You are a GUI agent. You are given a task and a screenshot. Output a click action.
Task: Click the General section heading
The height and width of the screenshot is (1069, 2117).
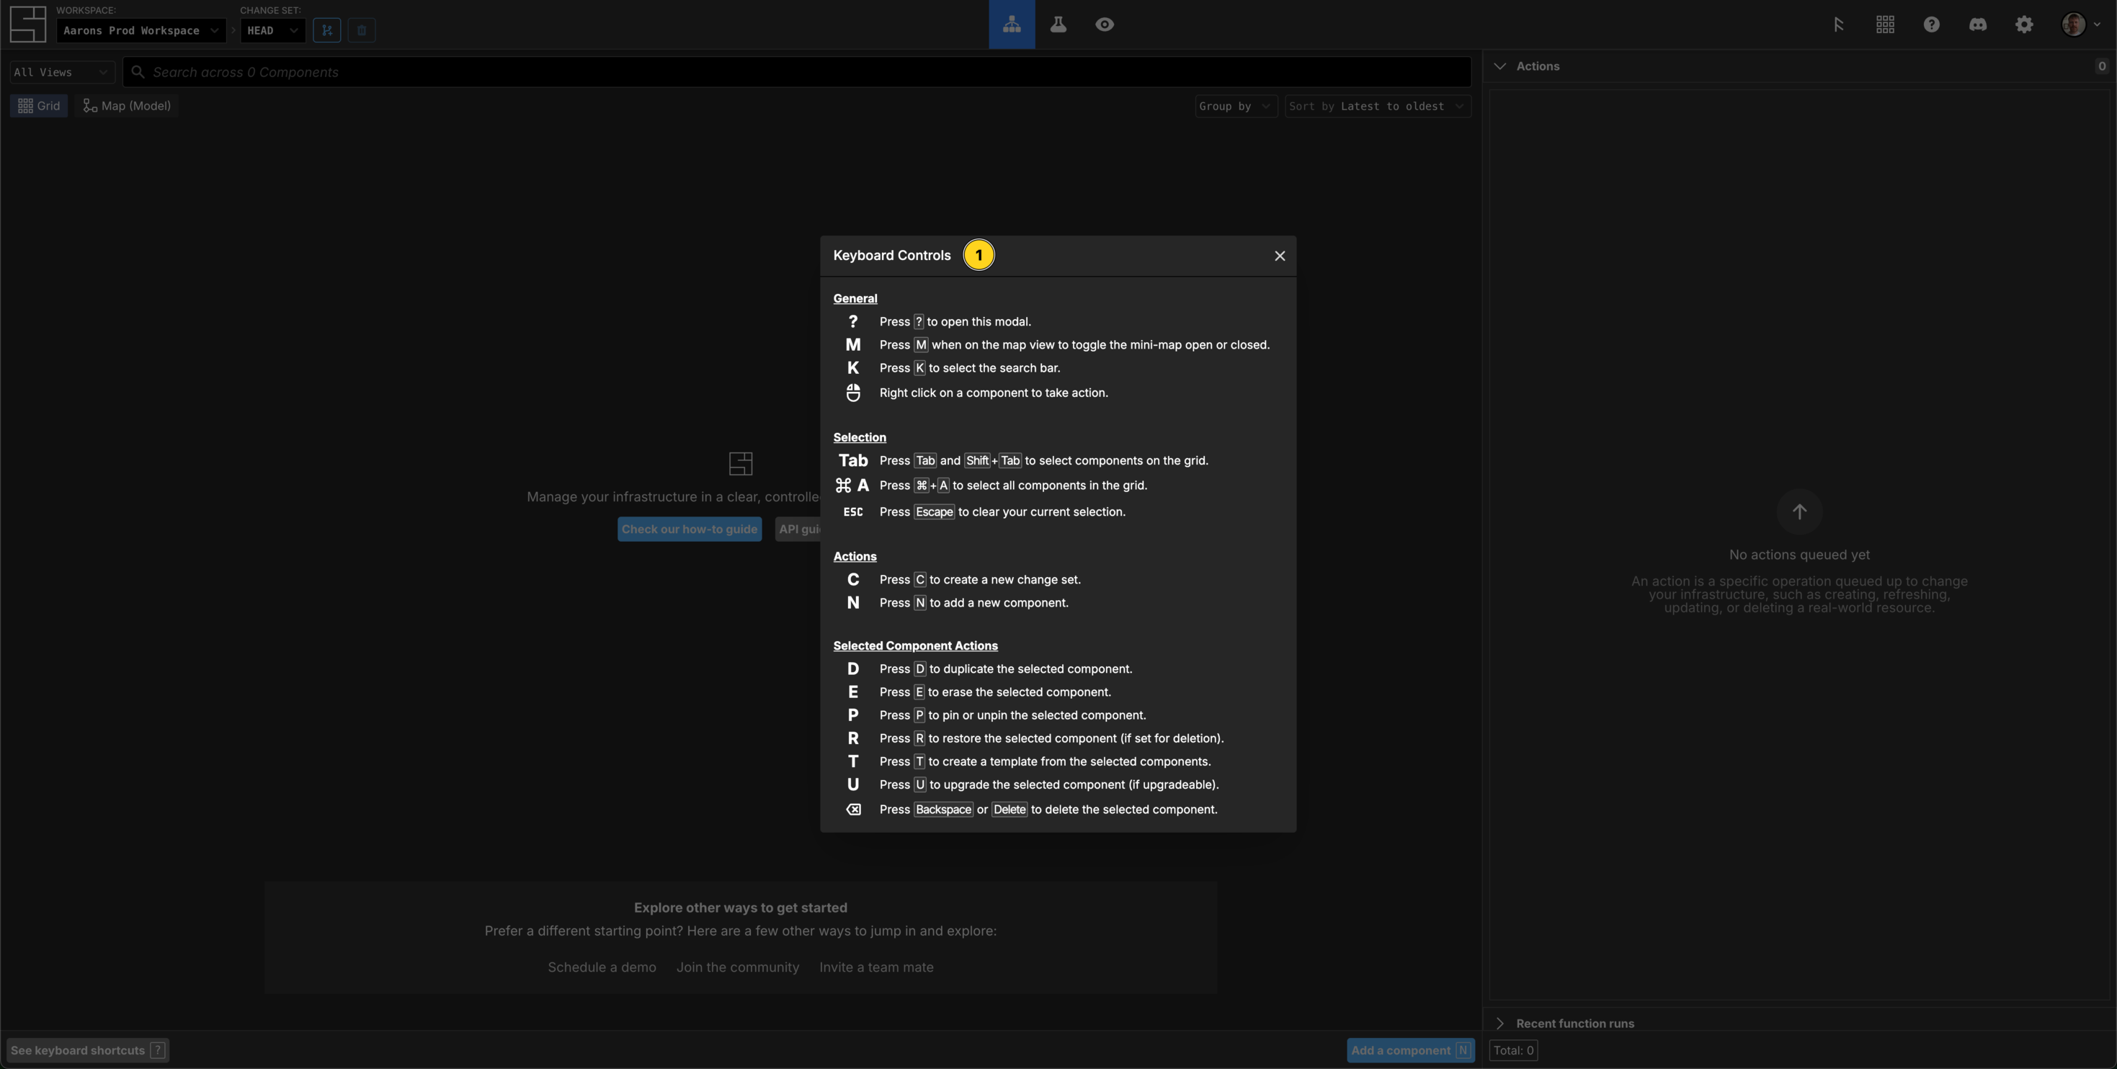855,298
